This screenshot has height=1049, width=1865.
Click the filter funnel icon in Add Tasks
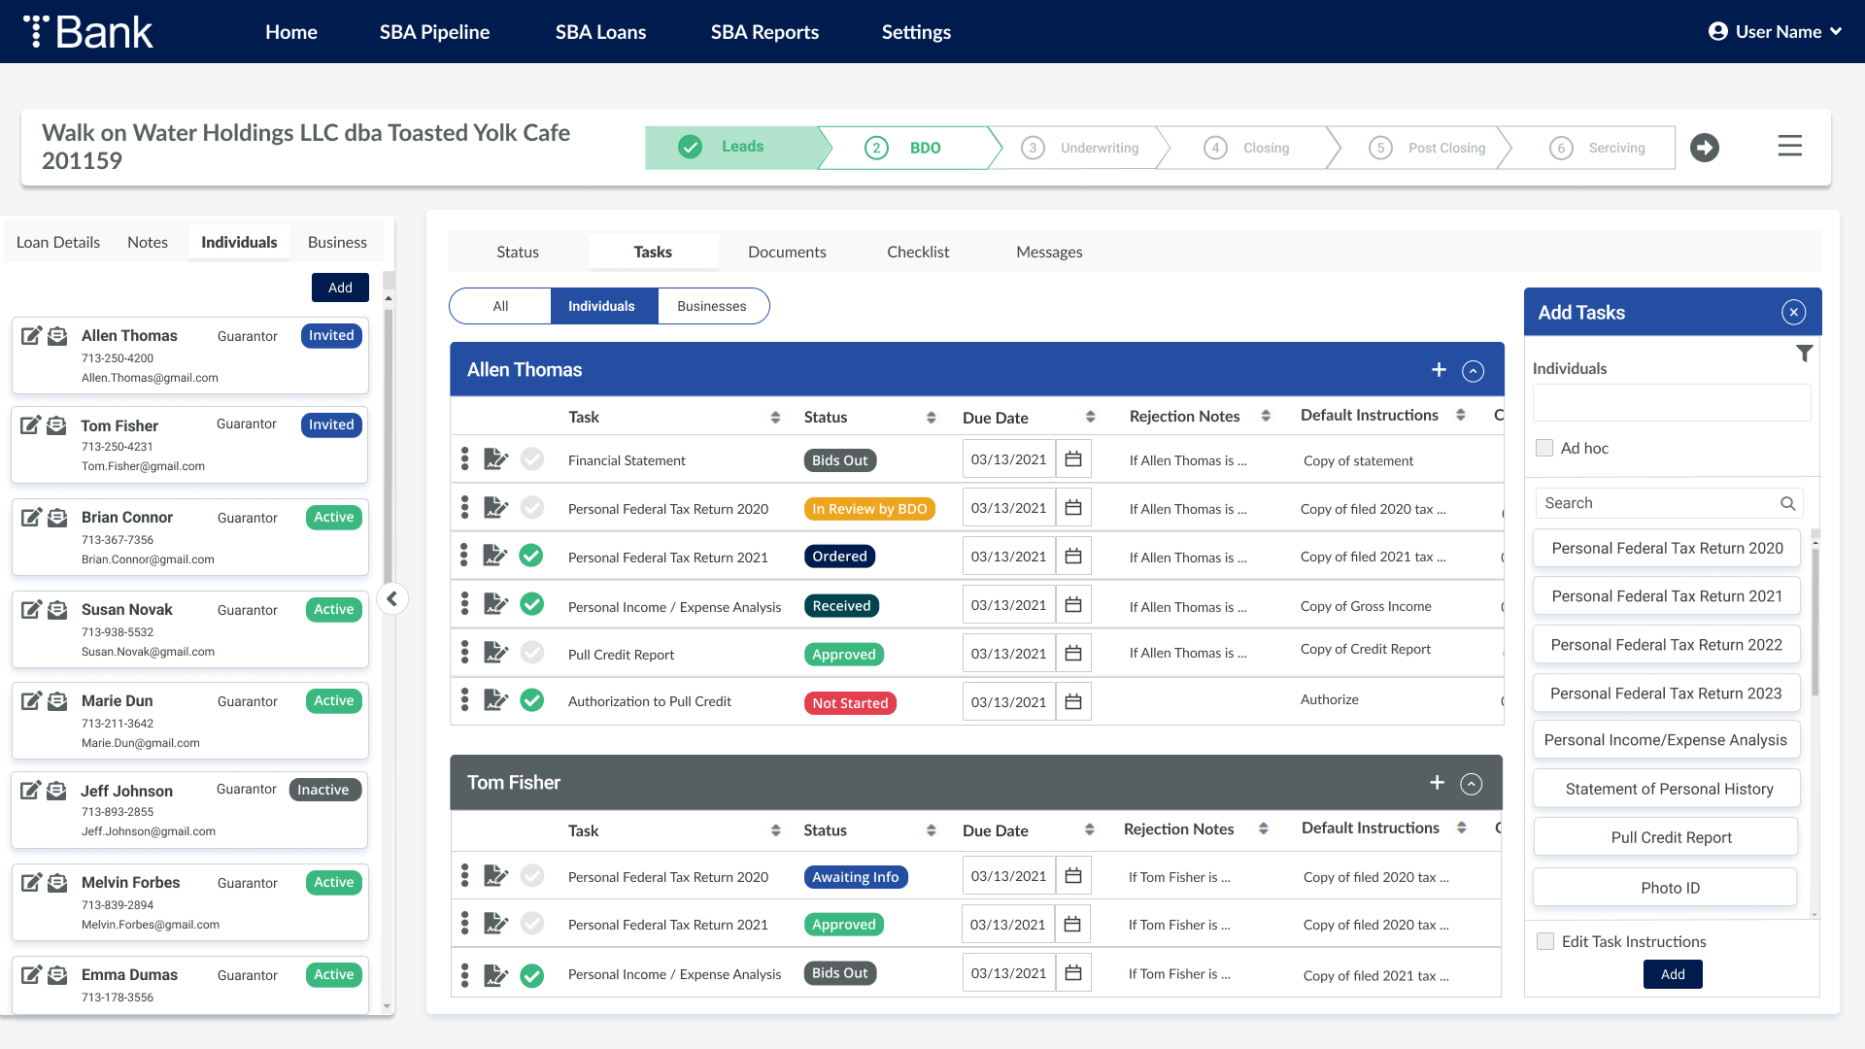pos(1804,354)
